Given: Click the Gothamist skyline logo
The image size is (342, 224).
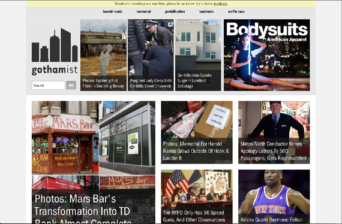Looking at the screenshot, I should 55,52.
